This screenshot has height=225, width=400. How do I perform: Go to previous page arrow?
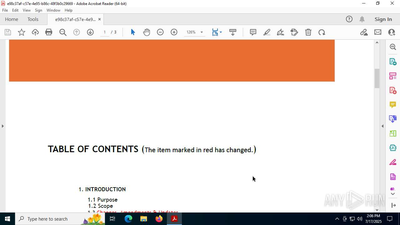coord(77,32)
